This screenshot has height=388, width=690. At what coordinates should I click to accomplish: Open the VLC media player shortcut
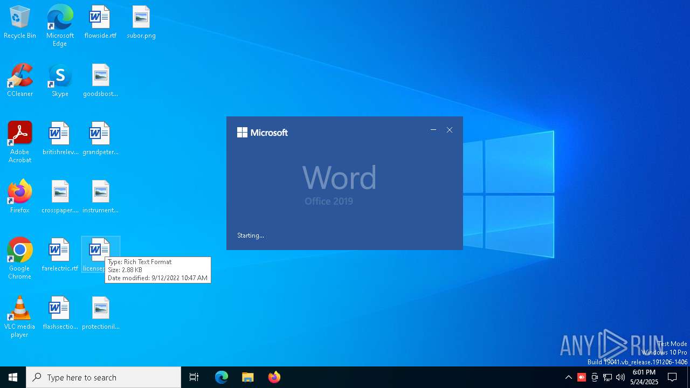click(x=20, y=317)
